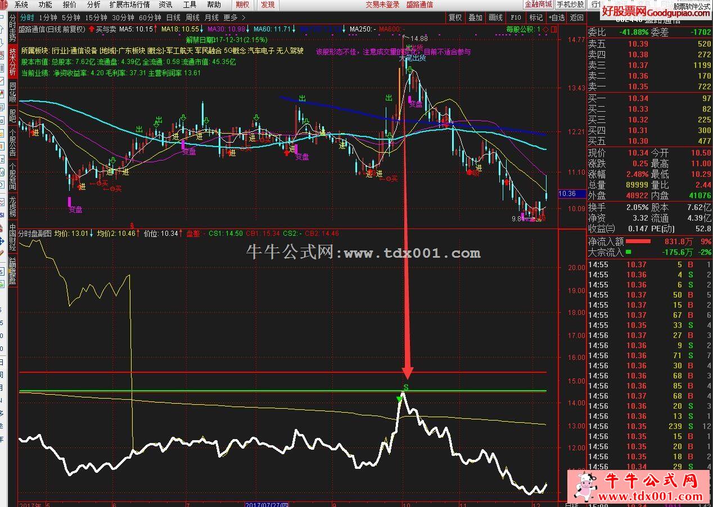Image resolution: width=713 pixels, height=507 pixels.
Task: Click the 14.88 high price label
Action: point(419,38)
